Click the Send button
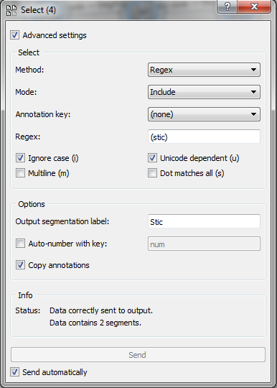Viewport: 277px width, 388px height. tap(138, 355)
